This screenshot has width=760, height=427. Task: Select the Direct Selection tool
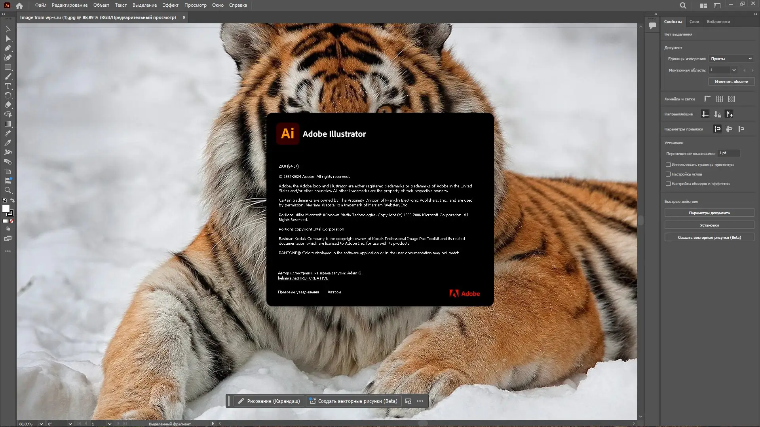click(x=8, y=38)
